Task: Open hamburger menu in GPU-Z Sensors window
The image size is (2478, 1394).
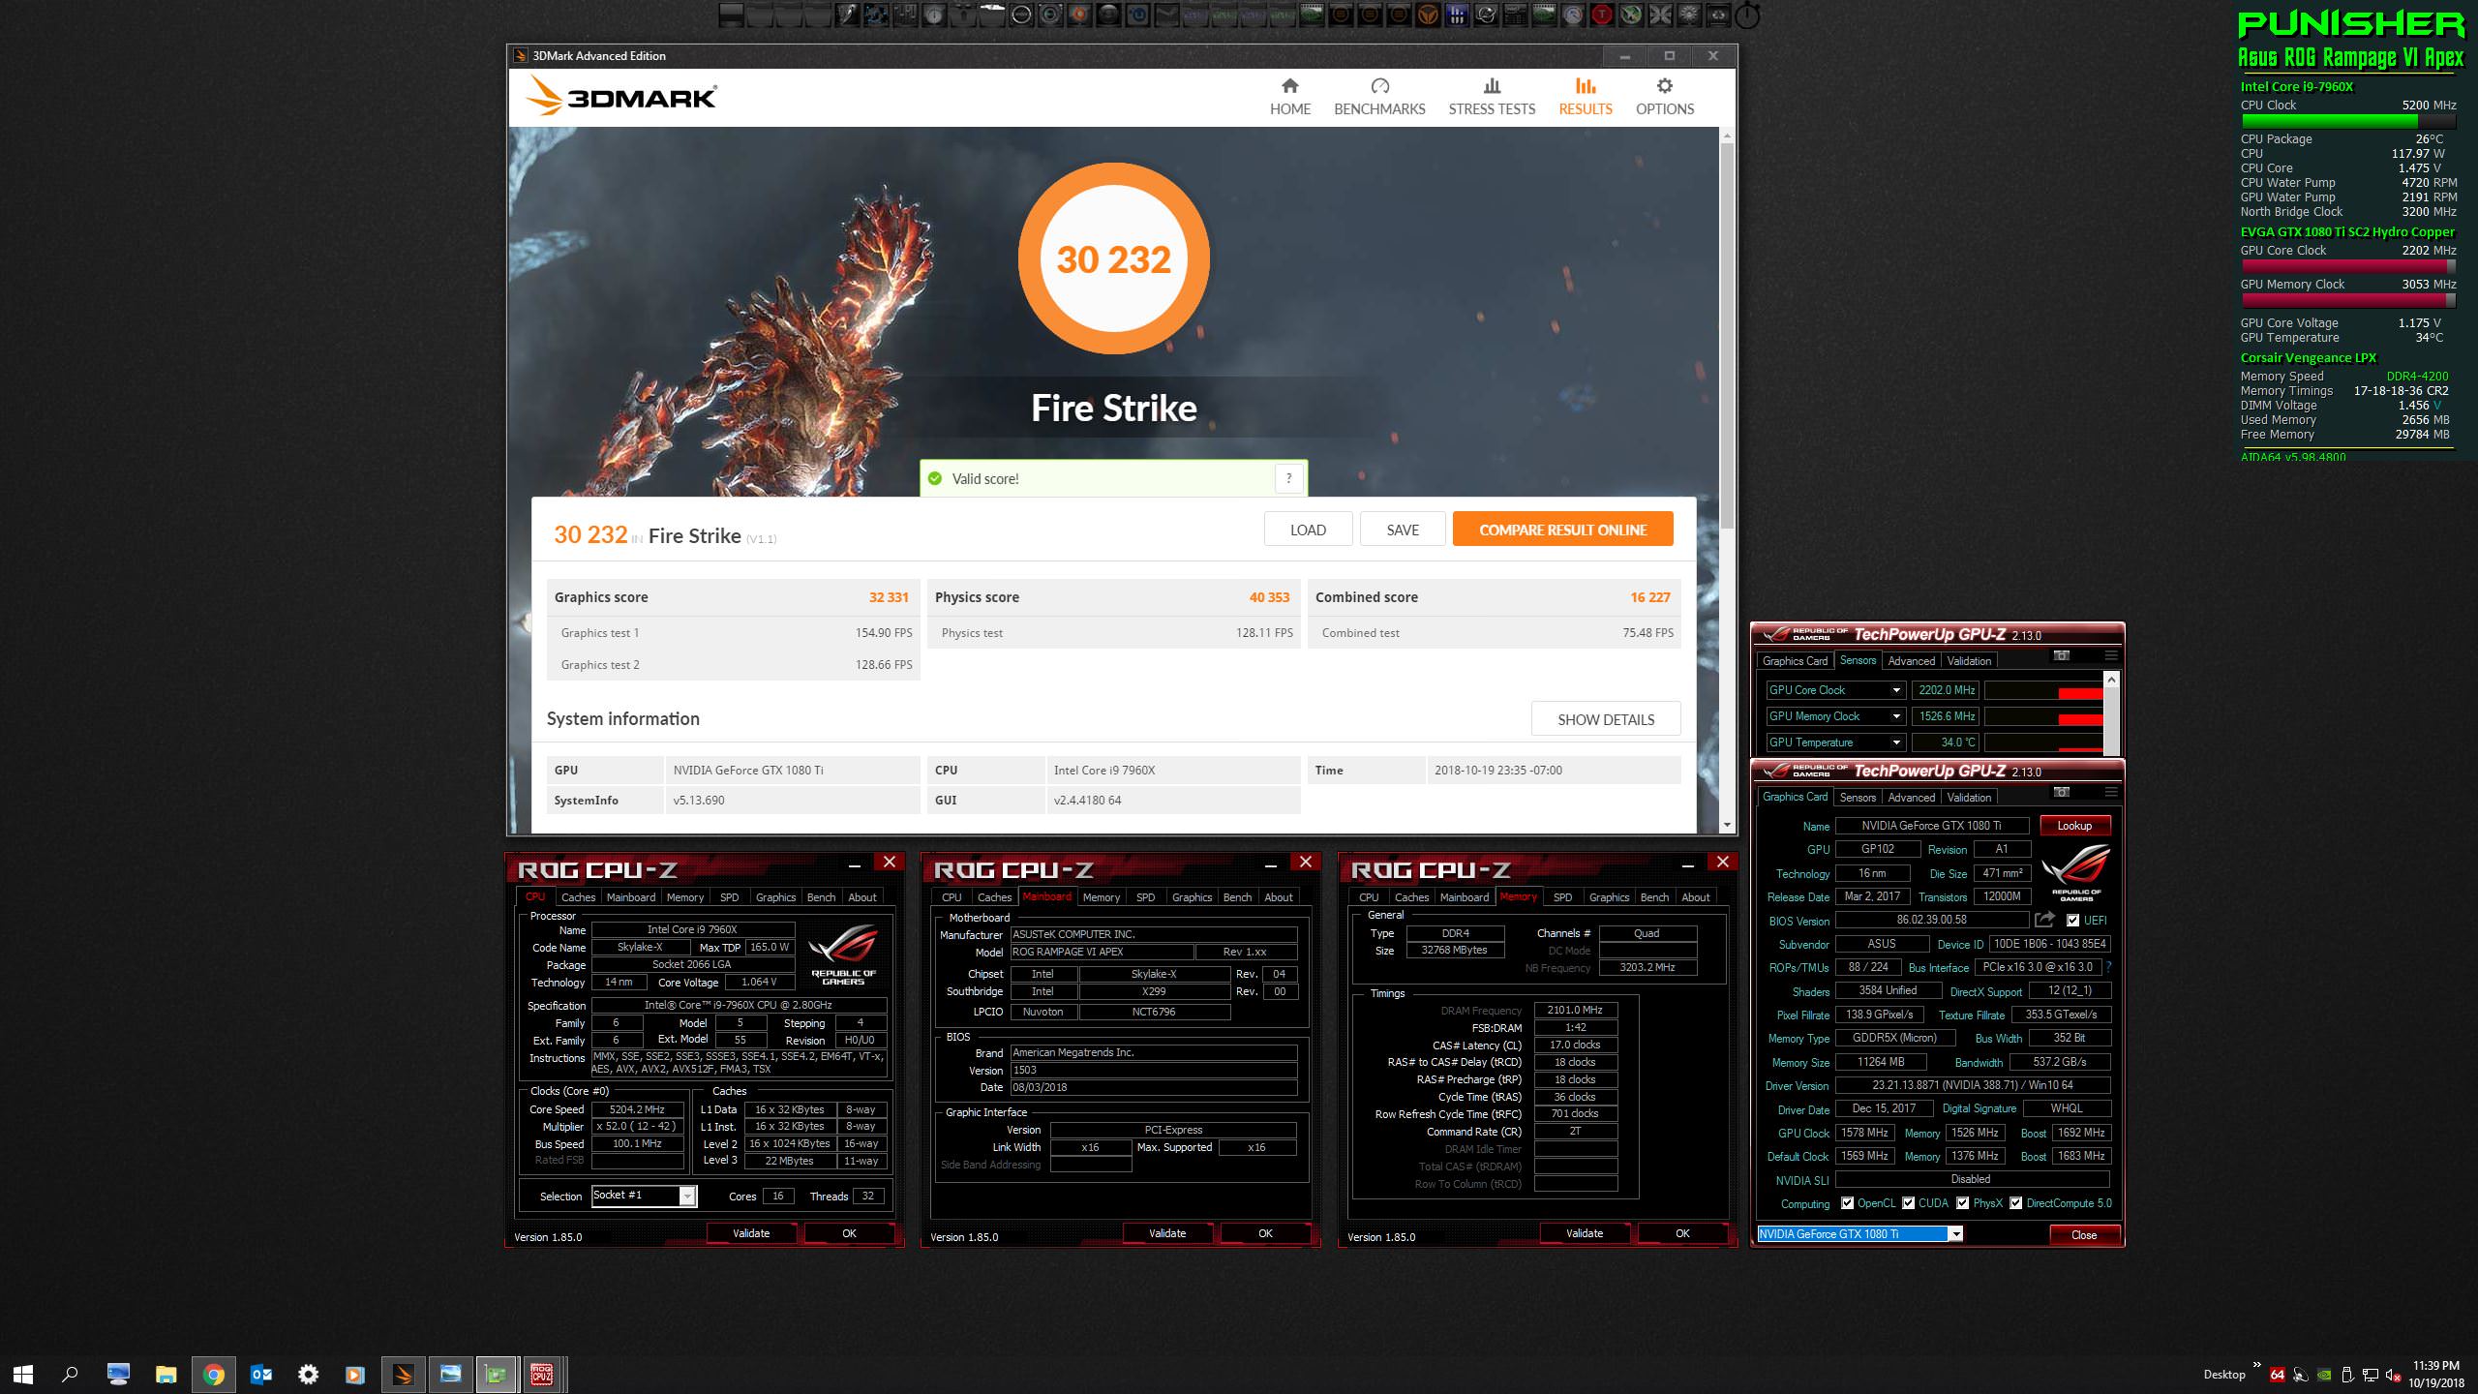Action: [x=2111, y=656]
